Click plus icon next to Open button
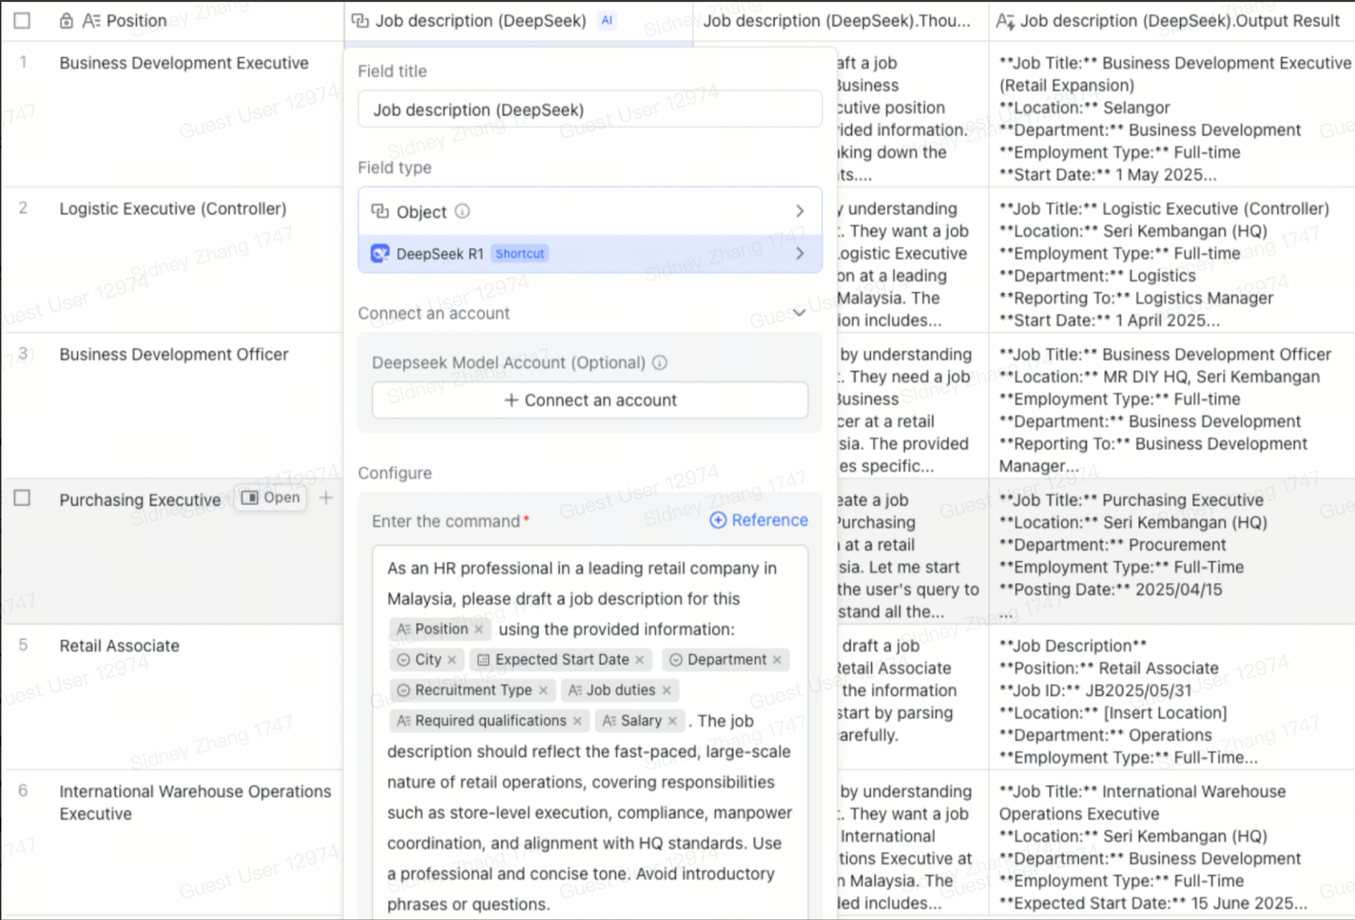The height and width of the screenshot is (920, 1355). [326, 498]
